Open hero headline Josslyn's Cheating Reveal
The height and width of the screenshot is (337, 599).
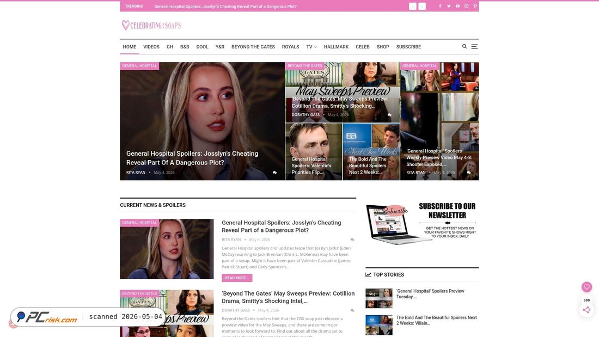[x=192, y=158]
